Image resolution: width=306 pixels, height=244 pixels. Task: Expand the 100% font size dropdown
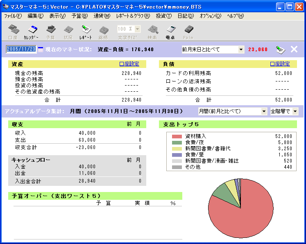click(138, 29)
